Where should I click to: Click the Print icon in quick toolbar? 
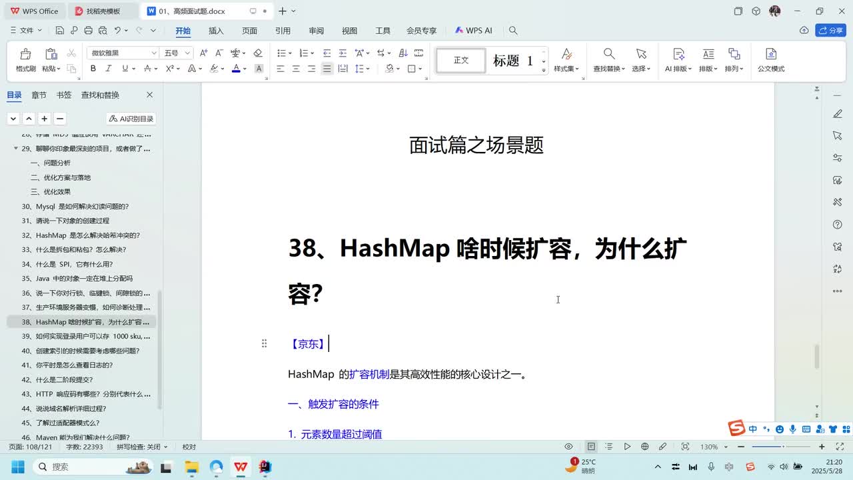tap(89, 30)
